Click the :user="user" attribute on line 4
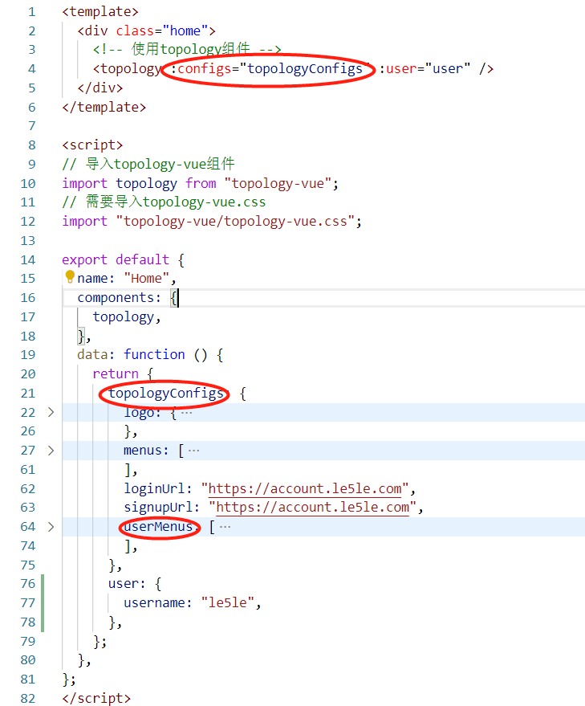 coord(425,69)
